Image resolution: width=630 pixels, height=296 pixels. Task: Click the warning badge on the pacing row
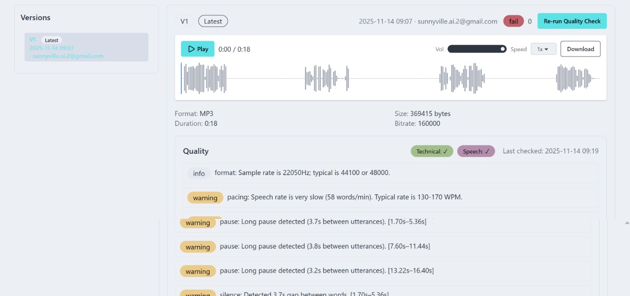[205, 198]
